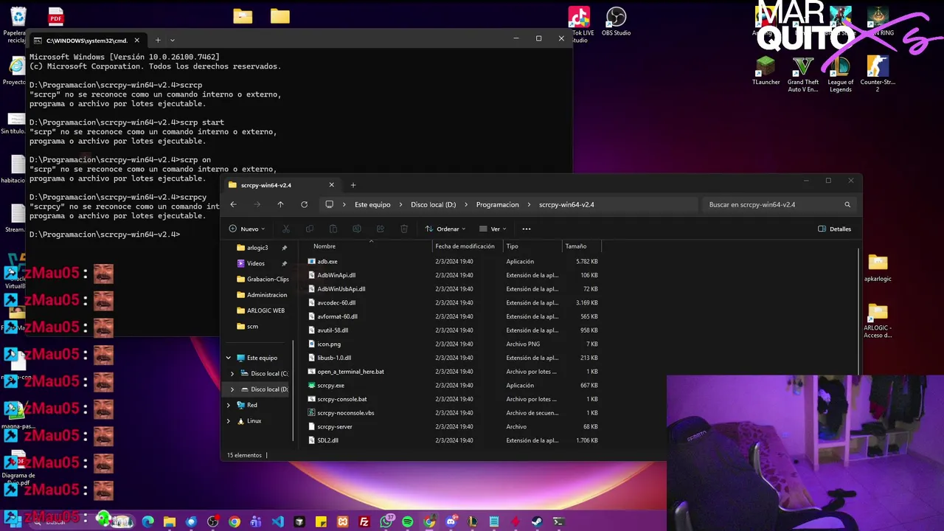Click the Paste icon in Explorer toolbar
This screenshot has width=944, height=531.
333,229
